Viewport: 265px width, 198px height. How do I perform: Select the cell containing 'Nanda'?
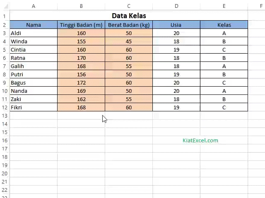click(34, 91)
